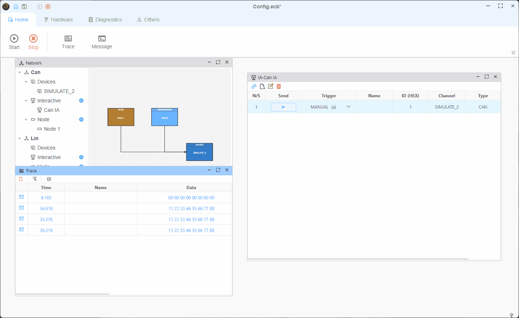
Task: Start the simulation from the Home ribbon
Action: coord(14,42)
